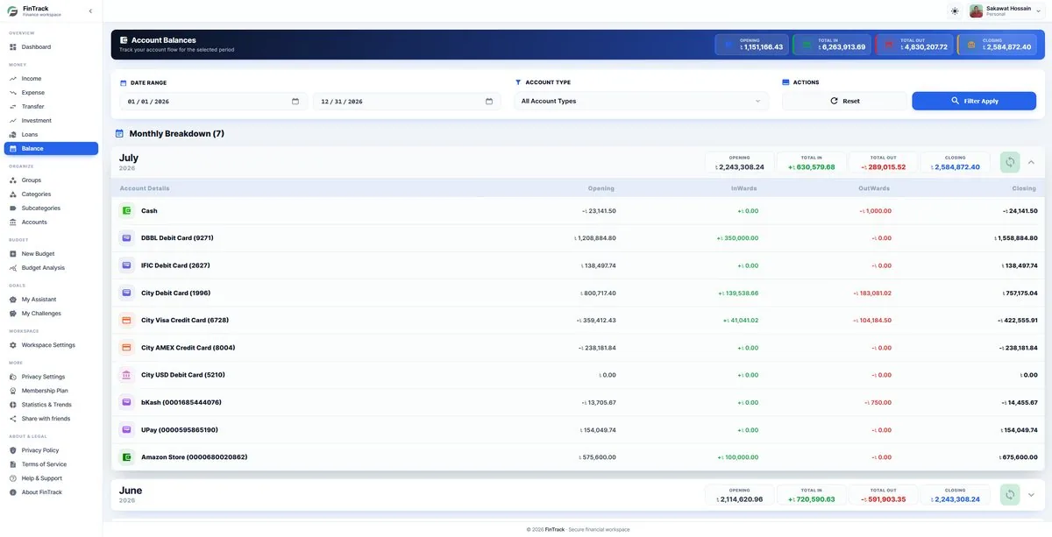Open Privacy Policy link

tap(51, 450)
